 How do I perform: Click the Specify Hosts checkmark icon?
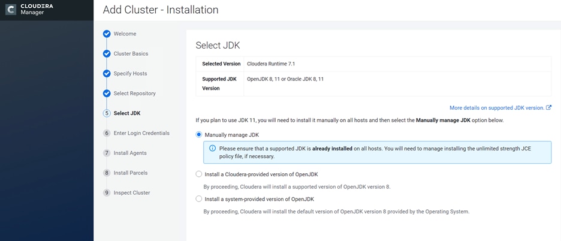(107, 73)
